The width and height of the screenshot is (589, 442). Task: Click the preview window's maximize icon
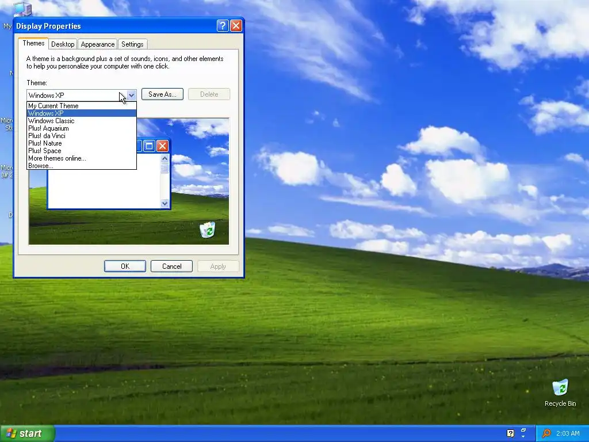tap(149, 146)
